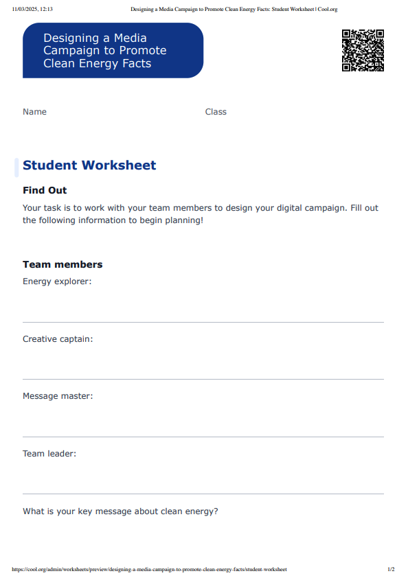The image size is (408, 578).
Task: Open the cool.org URL in the footer
Action: 150,569
